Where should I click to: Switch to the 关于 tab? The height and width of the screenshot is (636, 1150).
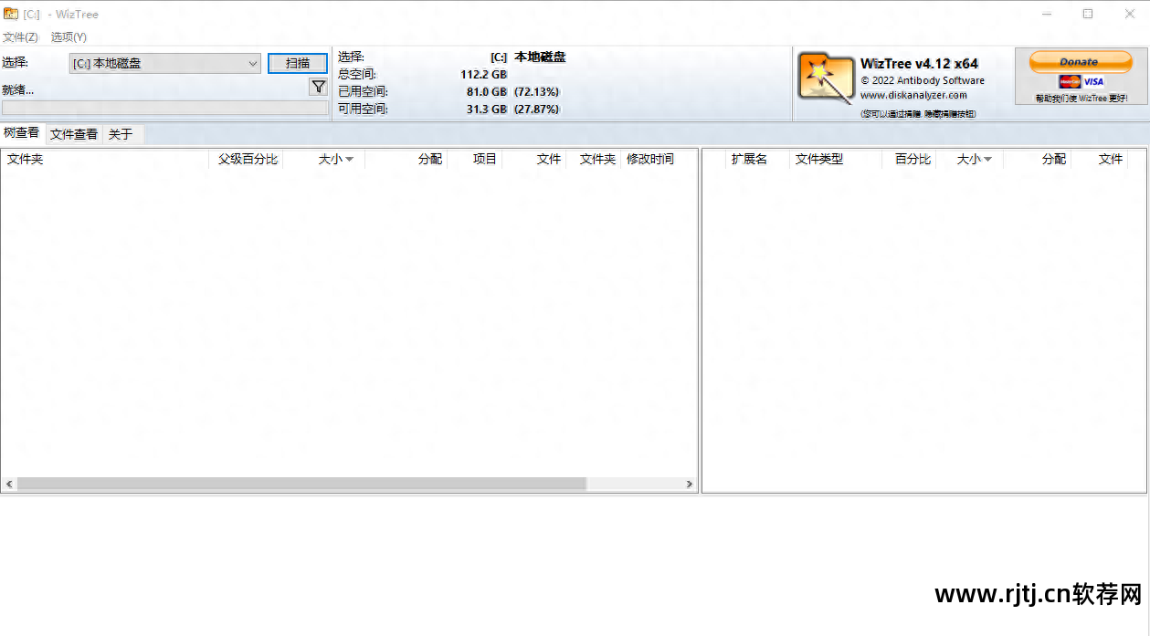pyautogui.click(x=121, y=134)
